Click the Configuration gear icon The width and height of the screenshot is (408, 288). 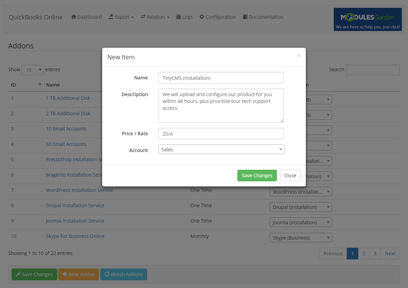pos(202,17)
